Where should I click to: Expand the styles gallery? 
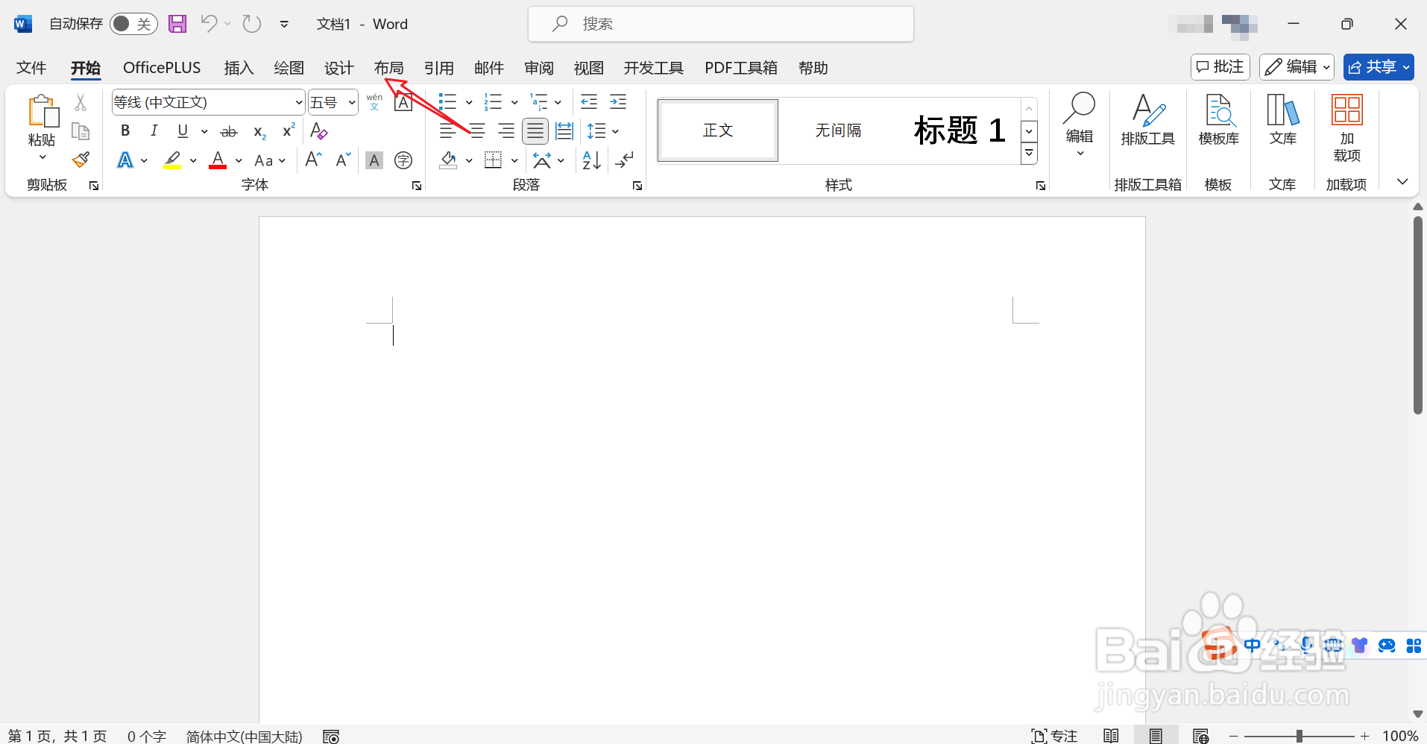(1029, 153)
